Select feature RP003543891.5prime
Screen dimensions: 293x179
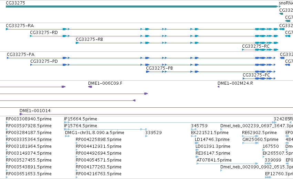[29, 167]
